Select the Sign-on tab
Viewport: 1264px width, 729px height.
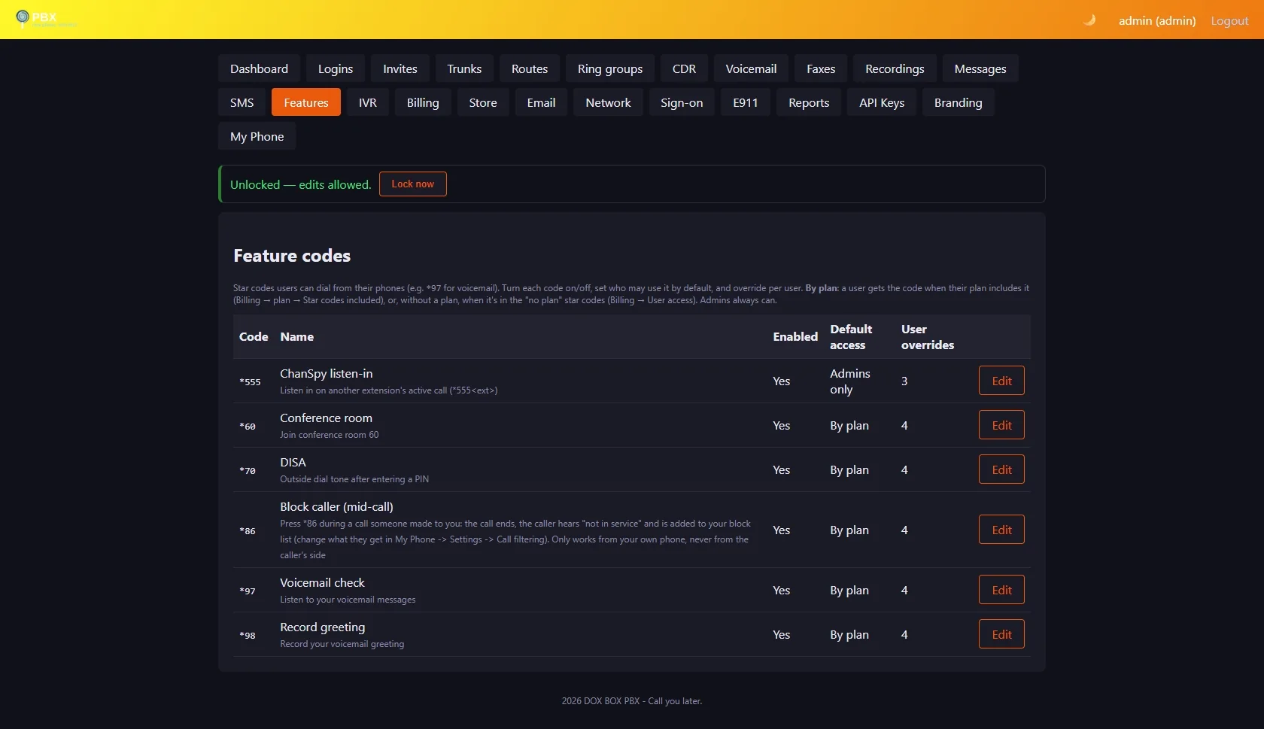682,102
